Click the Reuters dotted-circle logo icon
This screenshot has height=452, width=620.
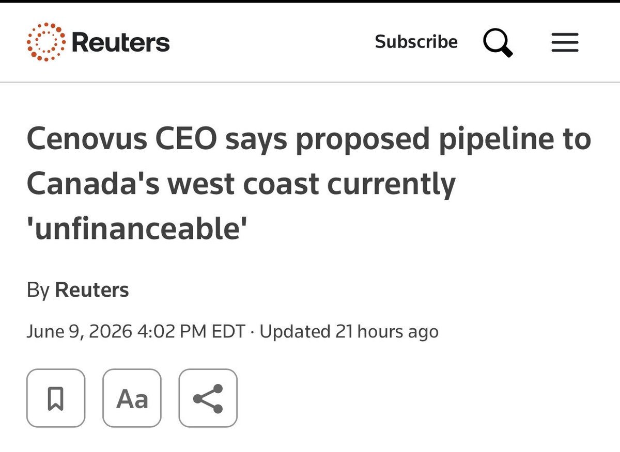(47, 42)
